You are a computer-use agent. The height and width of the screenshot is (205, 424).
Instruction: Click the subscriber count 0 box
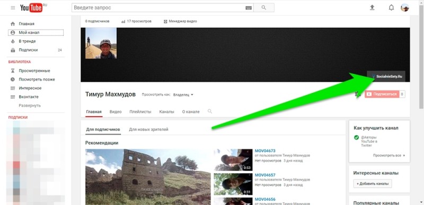(402, 94)
